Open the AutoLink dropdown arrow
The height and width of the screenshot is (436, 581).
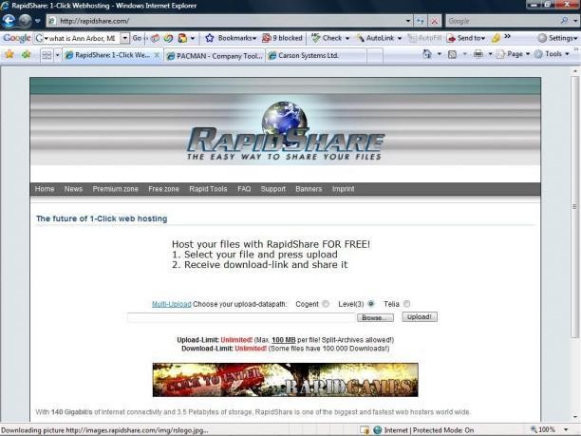(x=400, y=38)
